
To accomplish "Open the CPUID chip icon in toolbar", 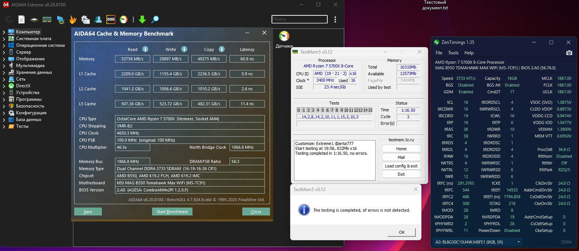I will point(34,19).
